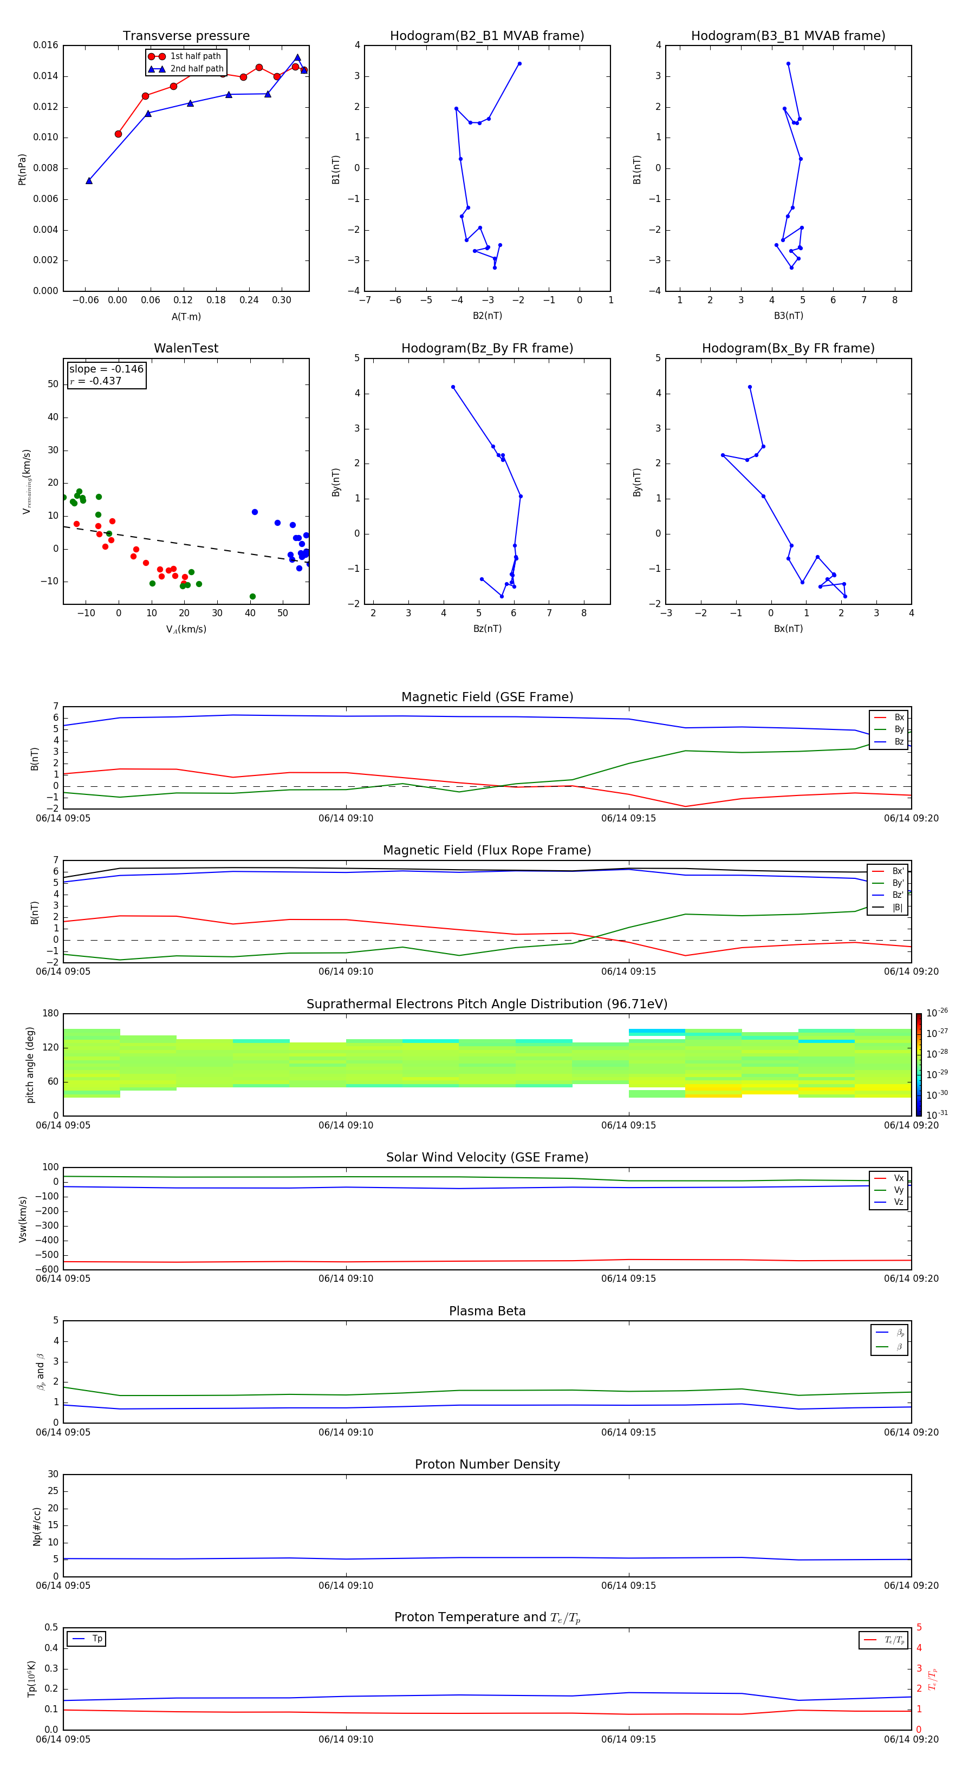Select the Bx' legend entry in Flux Rope panel
This screenshot has width=975, height=1787.
pos(888,871)
